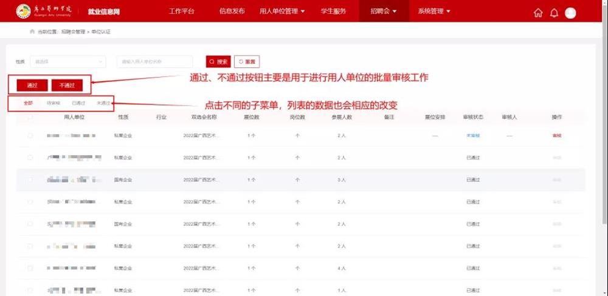Expand the 招聘会 menu
608x296 pixels.
point(383,12)
